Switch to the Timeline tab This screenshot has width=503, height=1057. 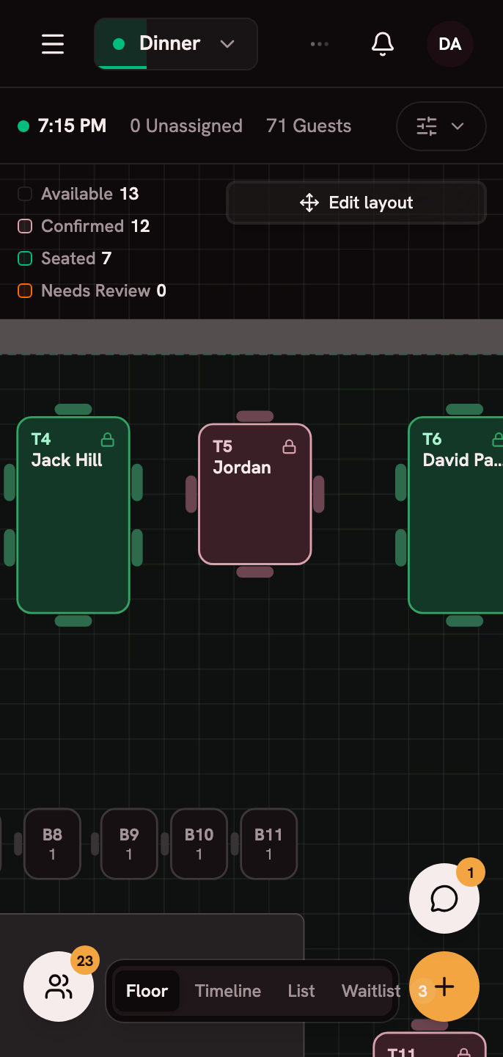click(x=228, y=991)
